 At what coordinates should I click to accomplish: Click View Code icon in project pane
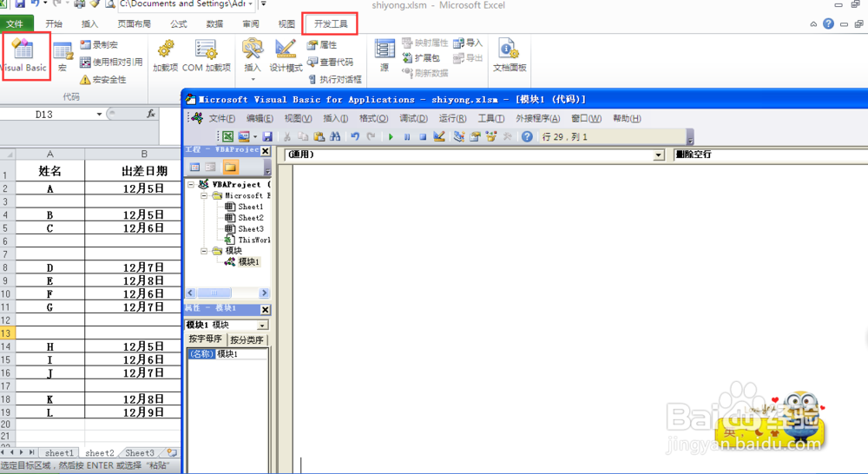(x=194, y=168)
